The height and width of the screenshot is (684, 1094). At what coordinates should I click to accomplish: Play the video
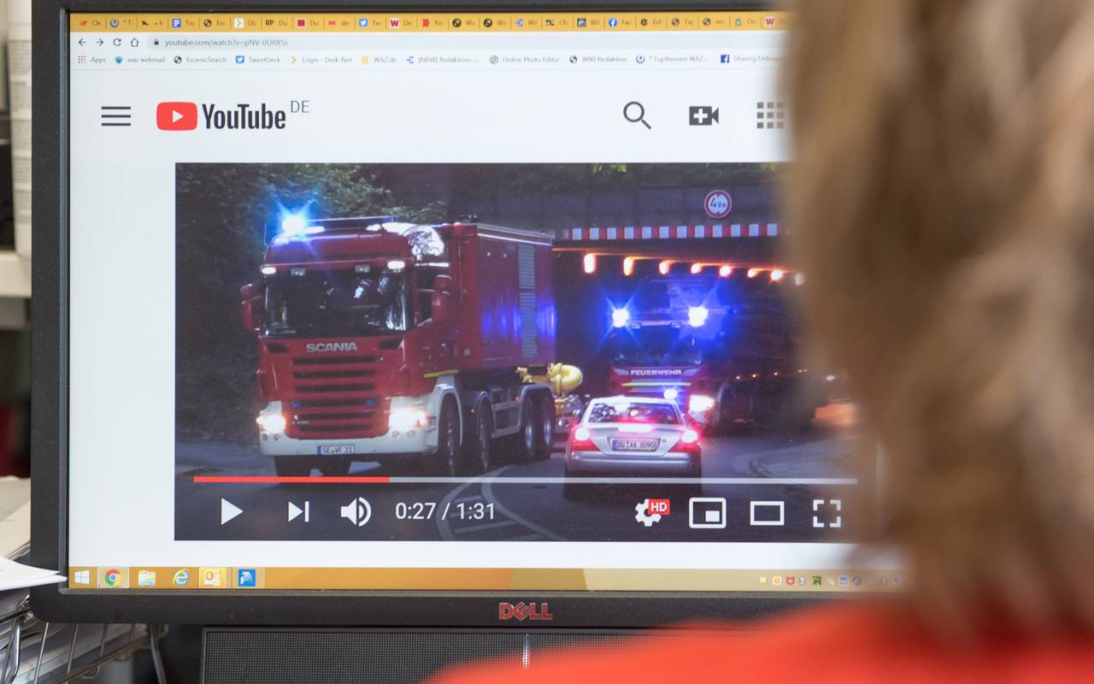(x=232, y=511)
